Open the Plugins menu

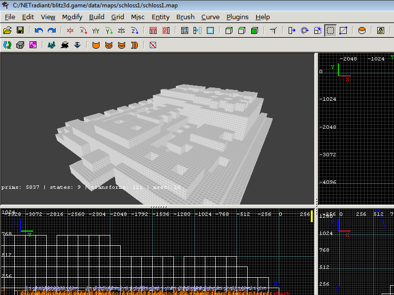click(237, 17)
